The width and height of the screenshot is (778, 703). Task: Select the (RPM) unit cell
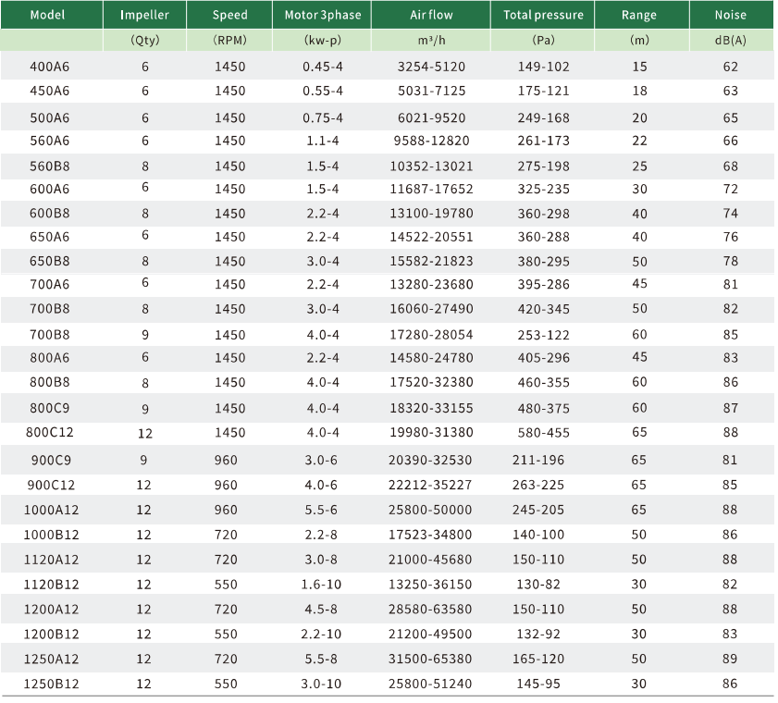click(x=229, y=40)
